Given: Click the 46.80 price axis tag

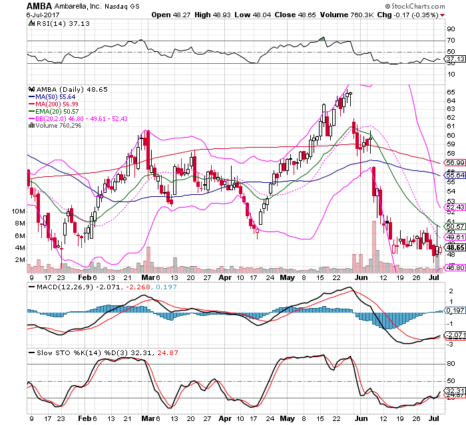Looking at the screenshot, I should pyautogui.click(x=455, y=267).
